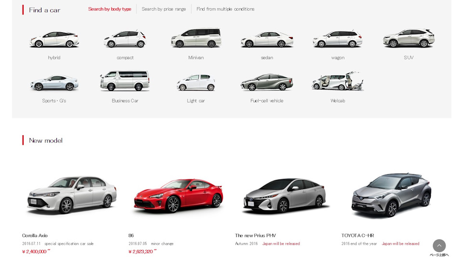
Task: Open the TOYOTA C-HR title link
Action: coord(357,235)
